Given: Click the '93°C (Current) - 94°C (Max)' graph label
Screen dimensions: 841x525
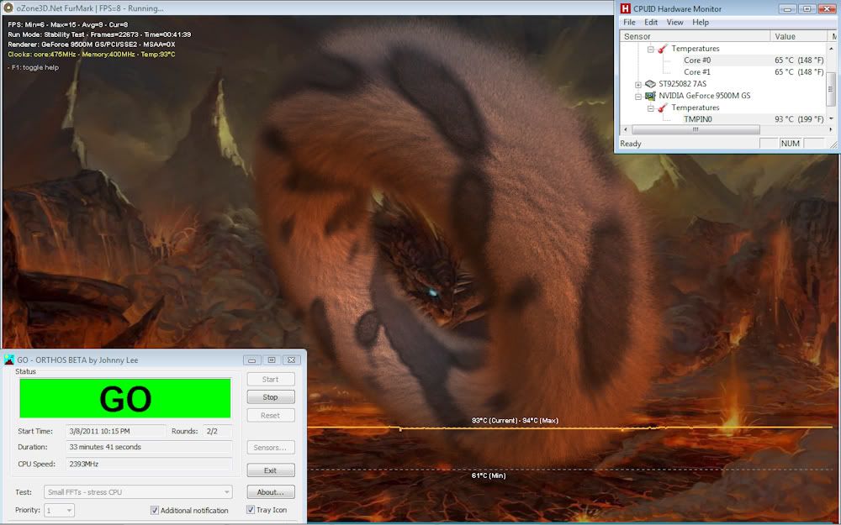Looking at the screenshot, I should 515,421.
